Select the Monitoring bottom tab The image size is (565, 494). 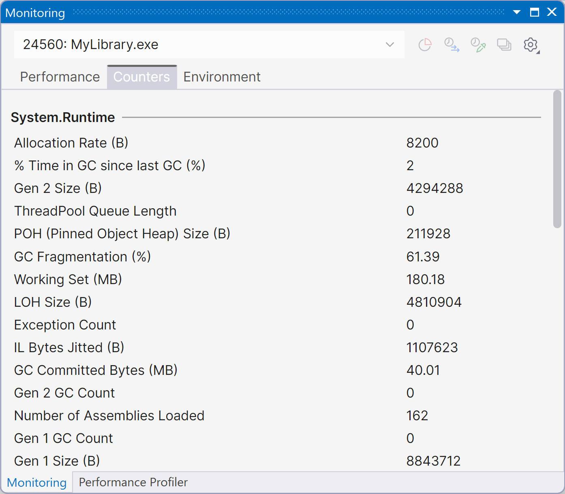tap(37, 482)
